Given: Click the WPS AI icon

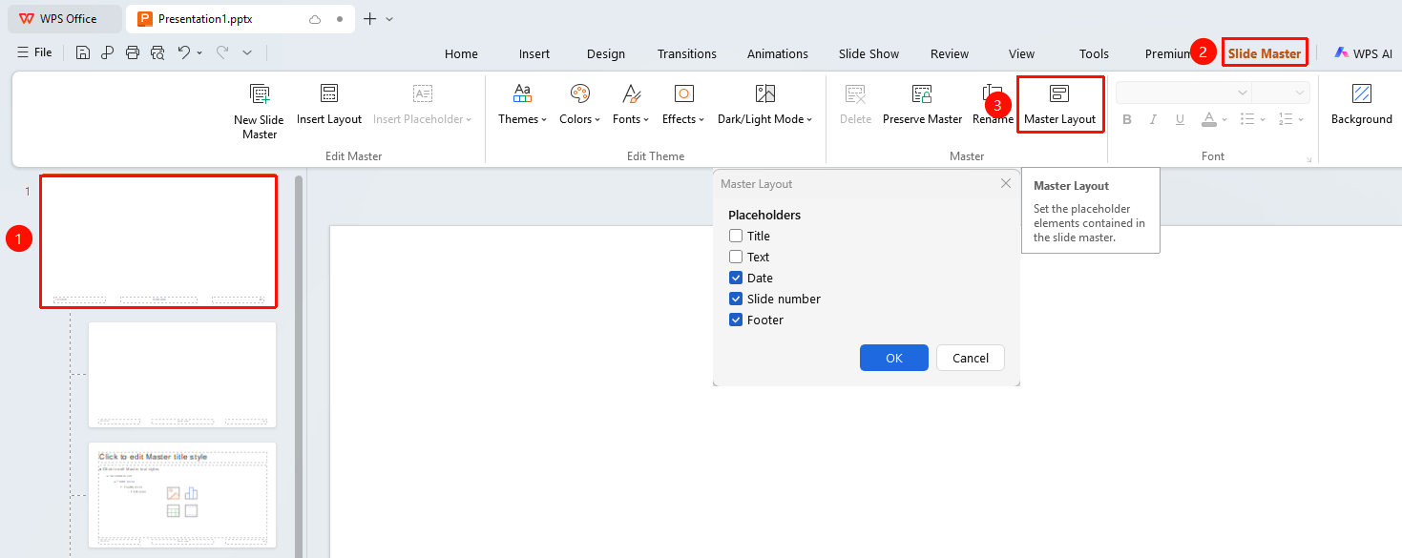Looking at the screenshot, I should click(x=1341, y=53).
